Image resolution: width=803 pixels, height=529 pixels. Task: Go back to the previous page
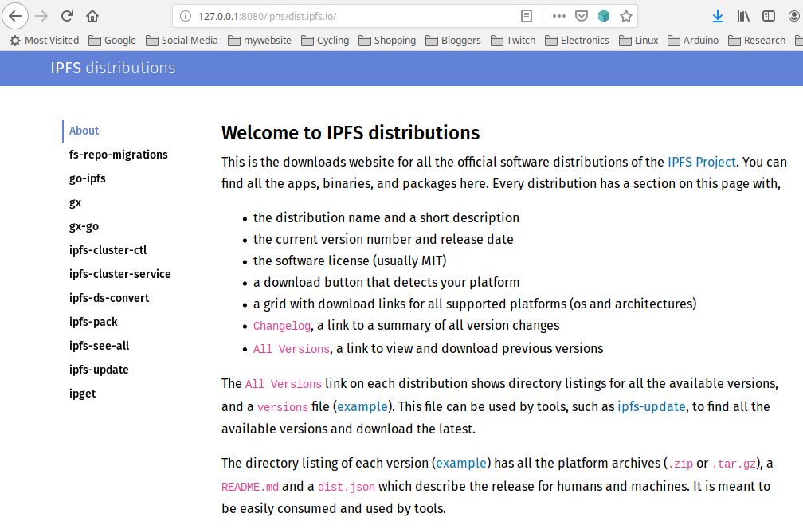[15, 16]
